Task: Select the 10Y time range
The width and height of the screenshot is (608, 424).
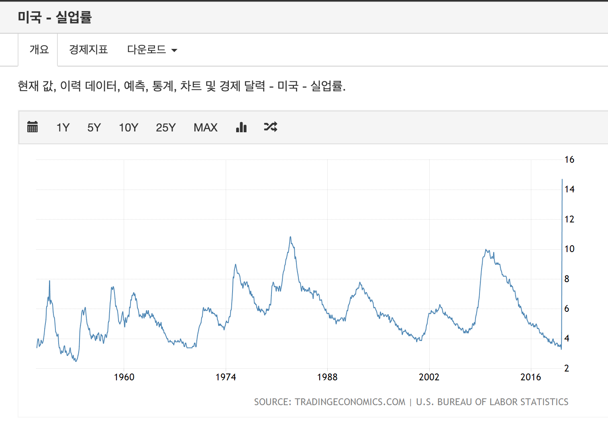Action: click(x=129, y=127)
